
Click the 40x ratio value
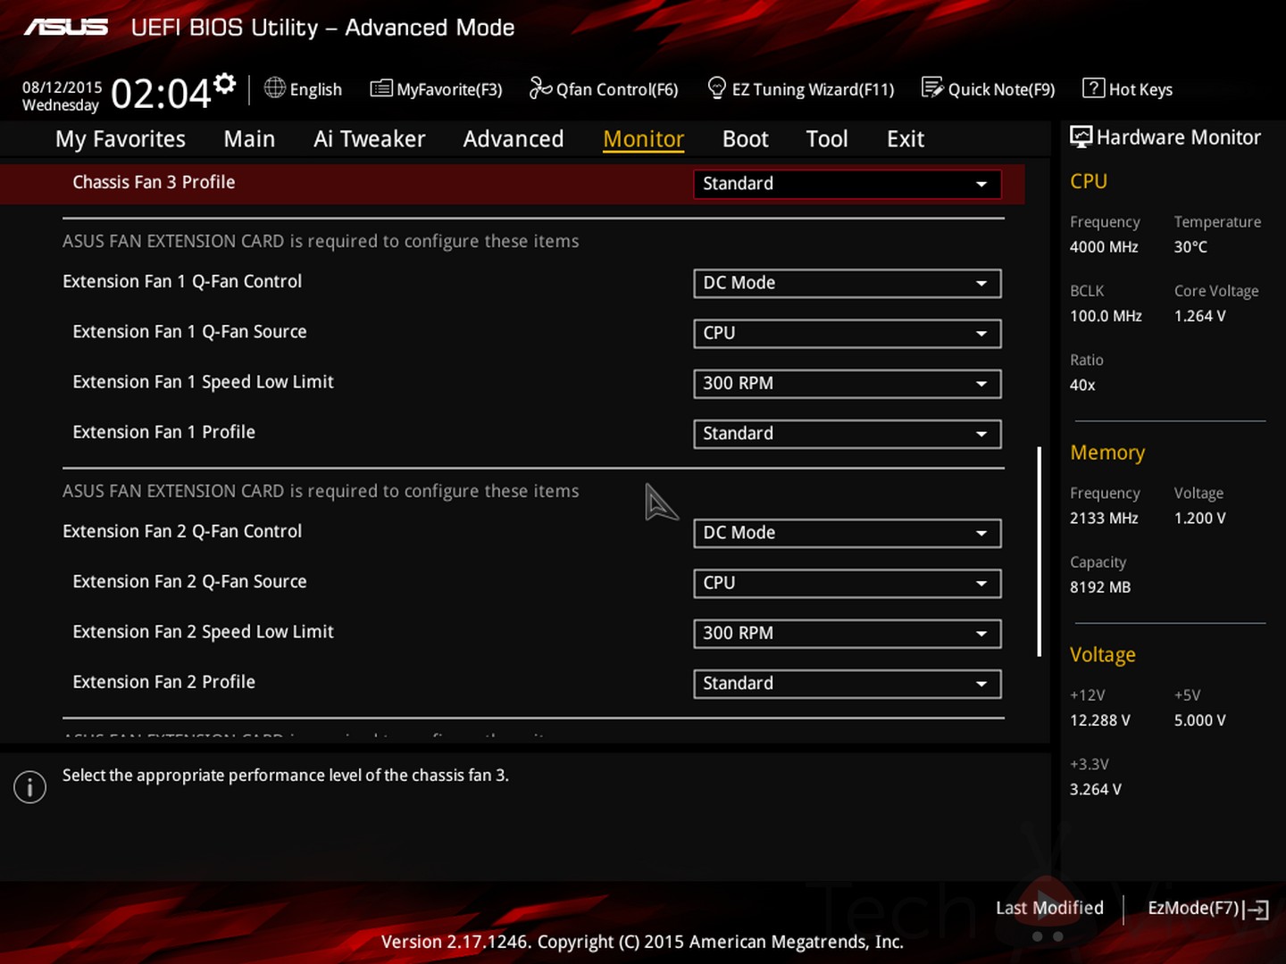pos(1082,386)
